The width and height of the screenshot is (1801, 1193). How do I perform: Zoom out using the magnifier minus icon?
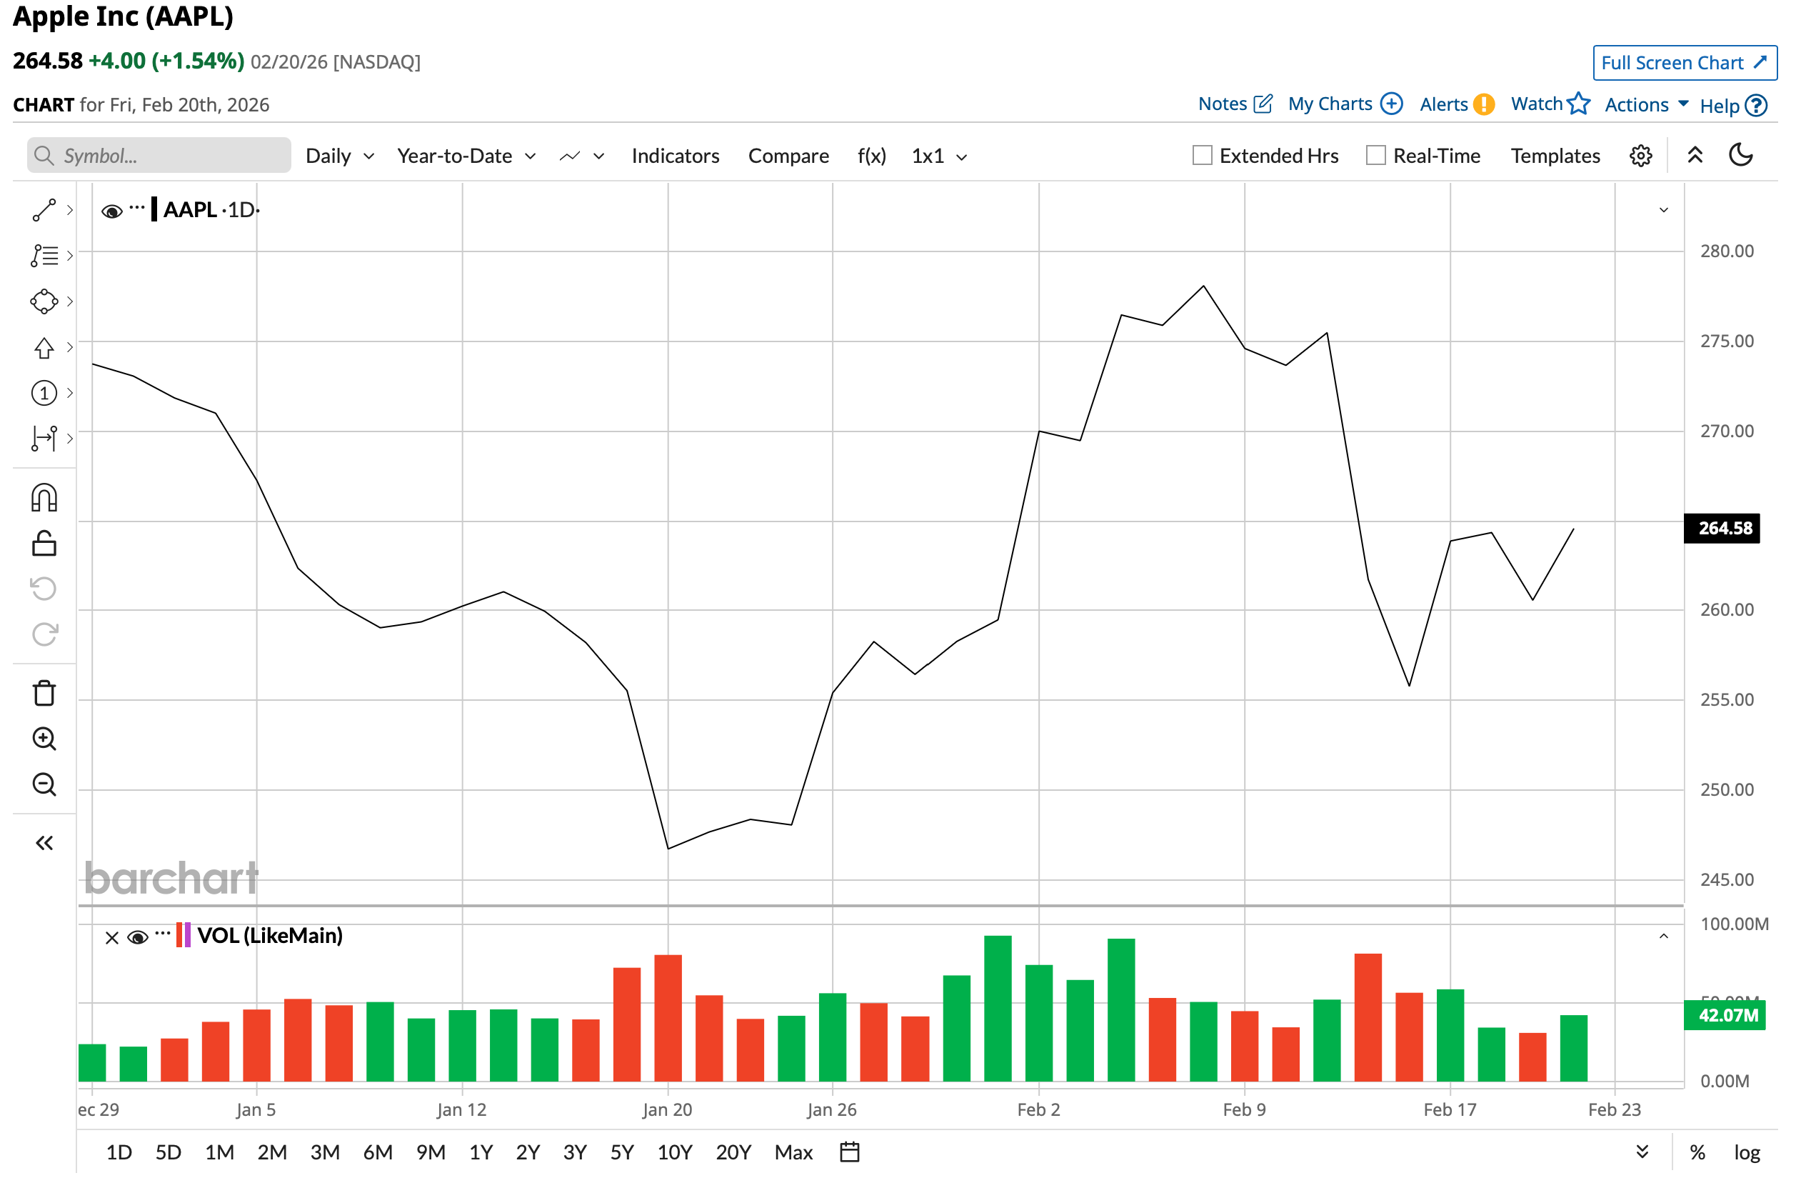click(x=44, y=784)
